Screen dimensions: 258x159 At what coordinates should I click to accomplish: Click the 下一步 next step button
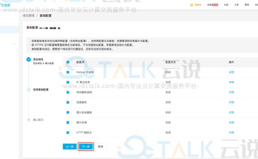tap(86, 147)
